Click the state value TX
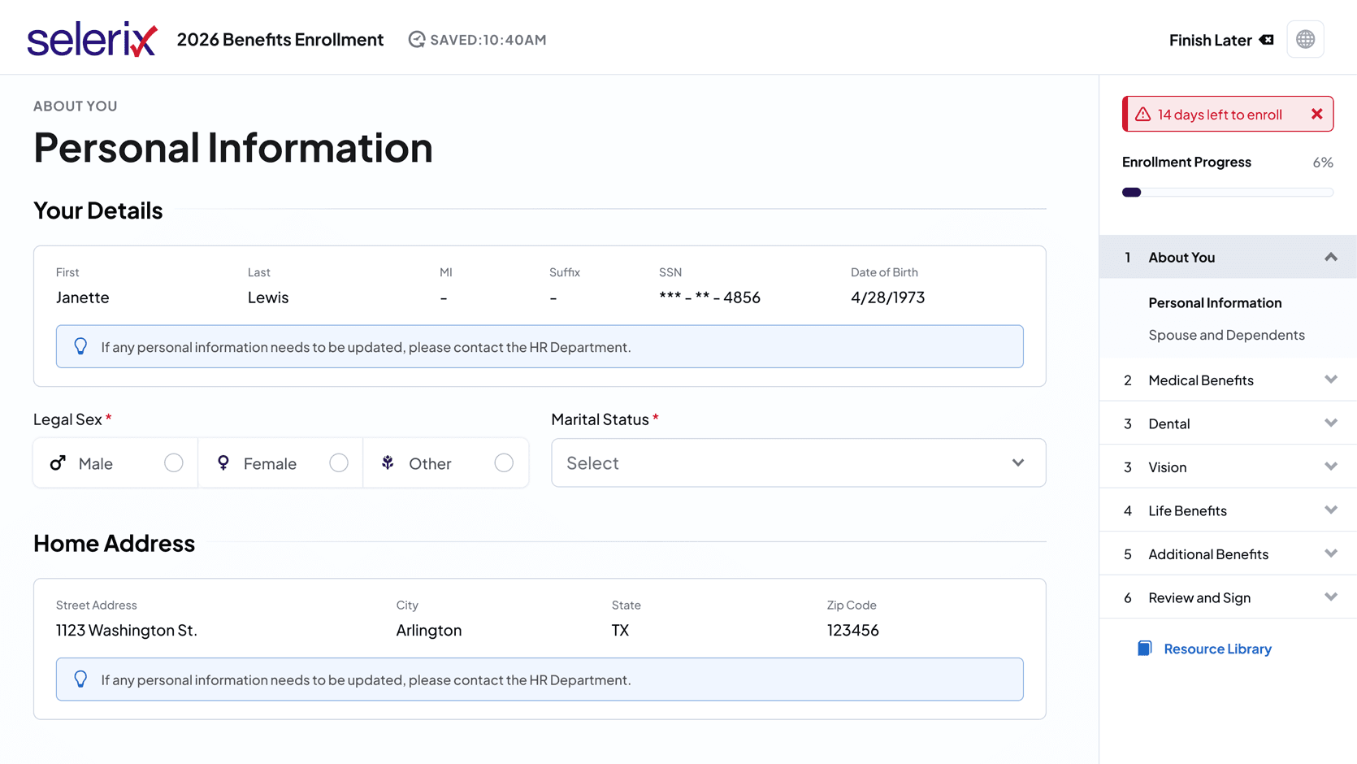This screenshot has height=764, width=1357. (620, 631)
